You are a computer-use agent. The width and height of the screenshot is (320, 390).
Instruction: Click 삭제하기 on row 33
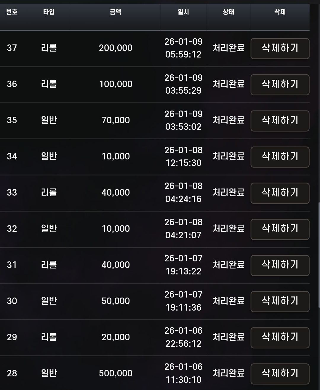pos(280,193)
